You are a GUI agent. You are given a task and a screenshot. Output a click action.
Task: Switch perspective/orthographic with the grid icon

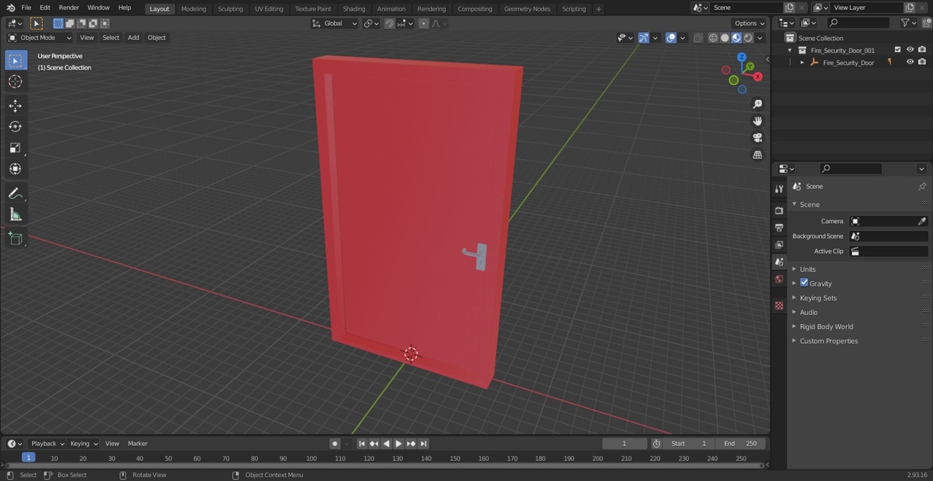[757, 155]
